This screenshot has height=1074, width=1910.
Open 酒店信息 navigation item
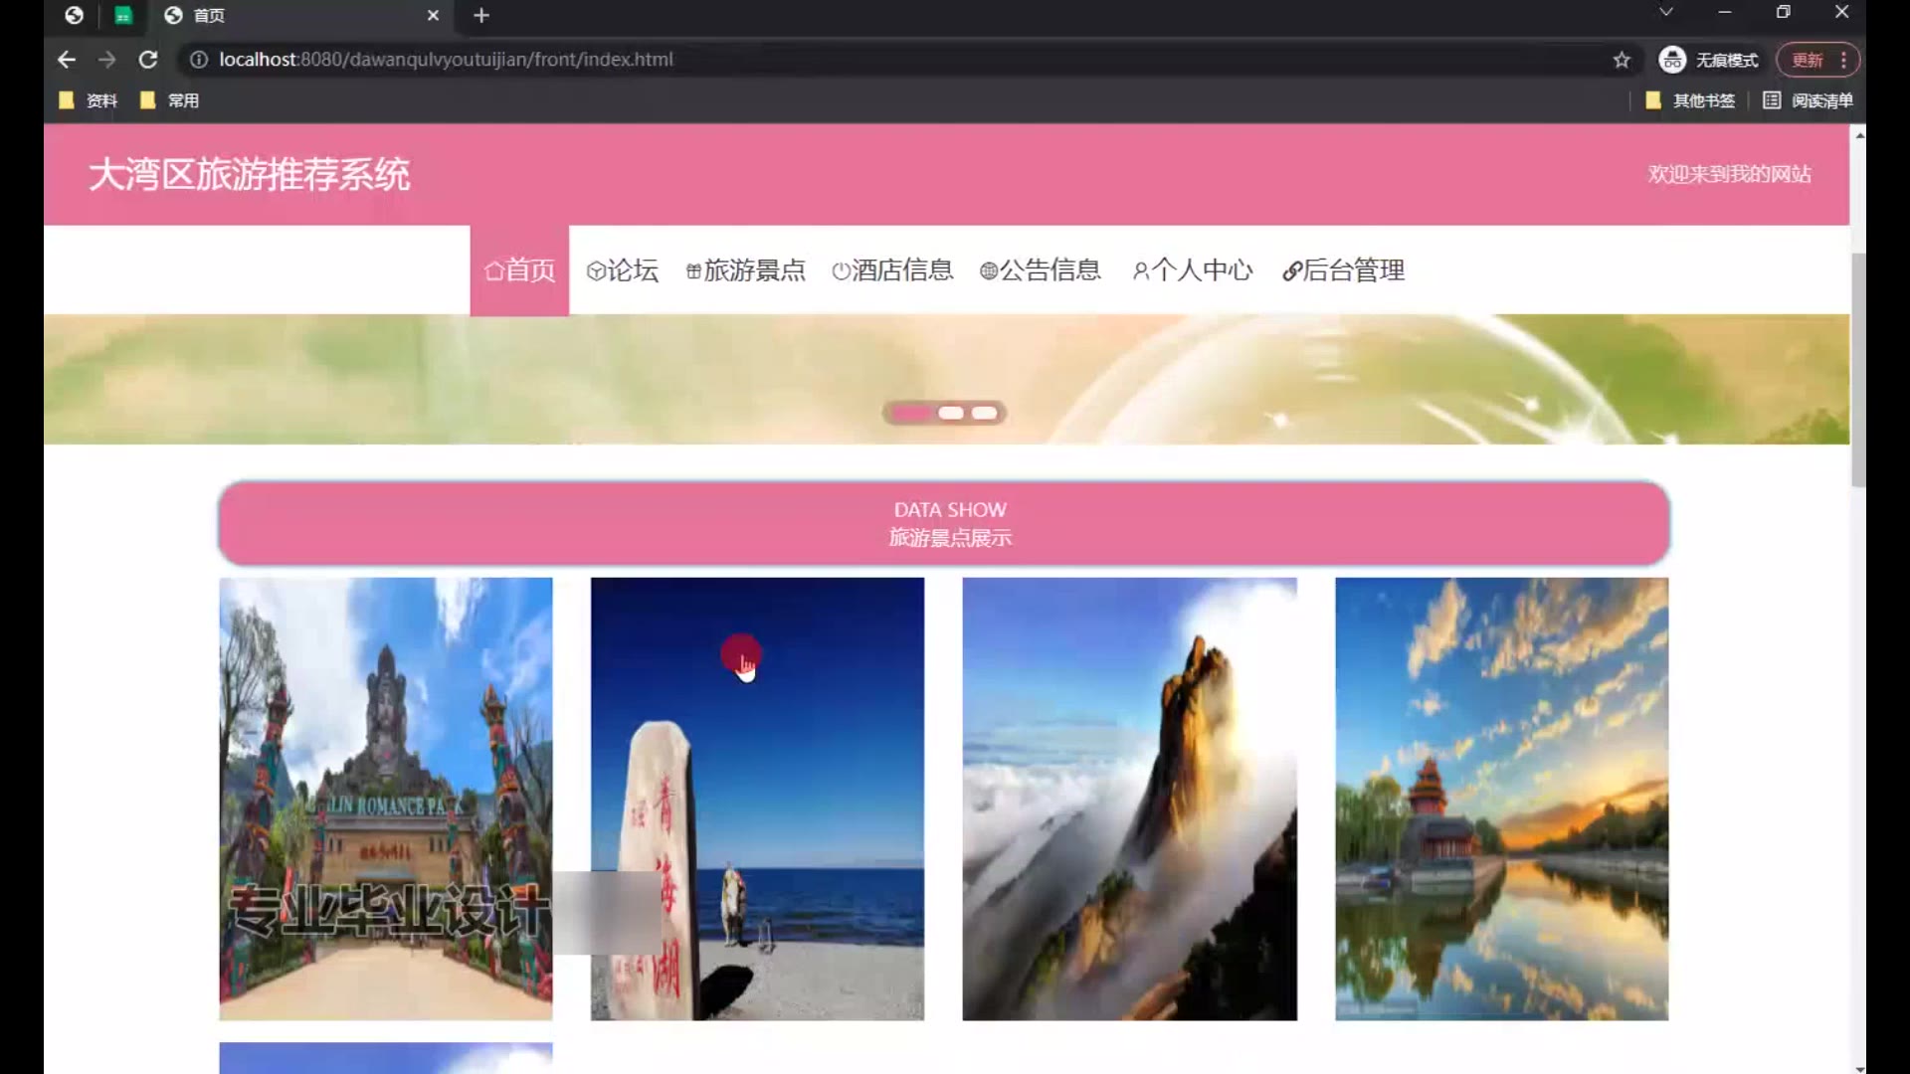coord(892,270)
